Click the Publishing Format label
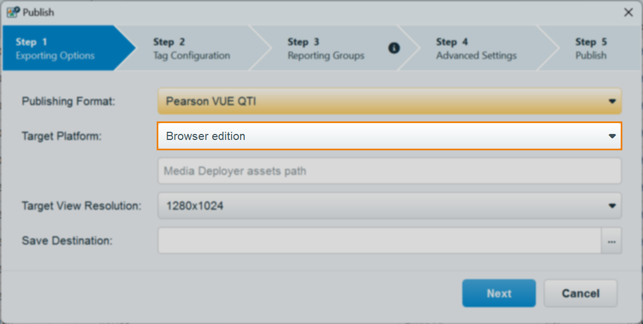 pyautogui.click(x=69, y=101)
